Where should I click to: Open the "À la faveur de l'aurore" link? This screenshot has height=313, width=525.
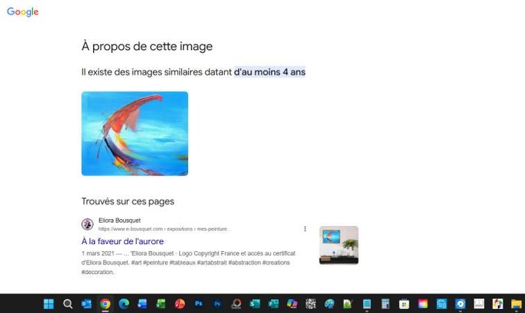coord(122,241)
